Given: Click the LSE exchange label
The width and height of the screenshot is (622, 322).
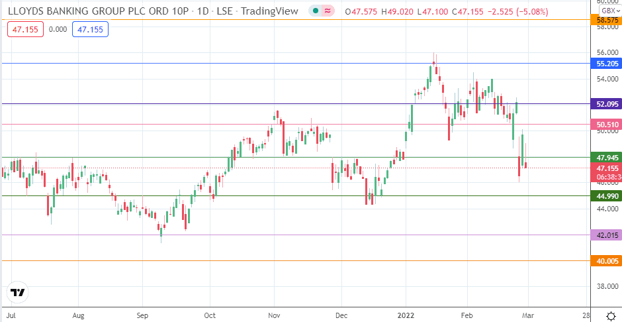Looking at the screenshot, I should coord(224,11).
